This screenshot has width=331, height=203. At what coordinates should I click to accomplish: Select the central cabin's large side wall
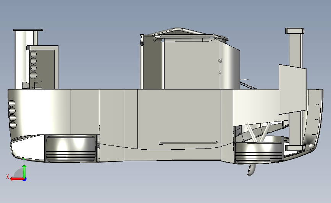[x=192, y=65]
